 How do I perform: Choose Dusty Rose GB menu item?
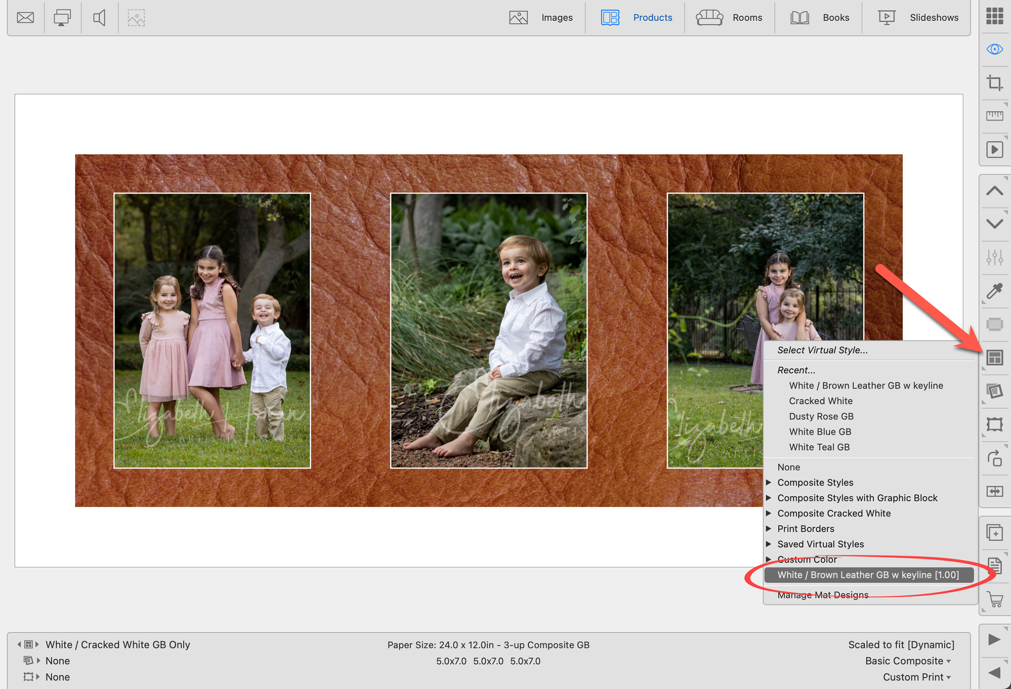pyautogui.click(x=821, y=416)
